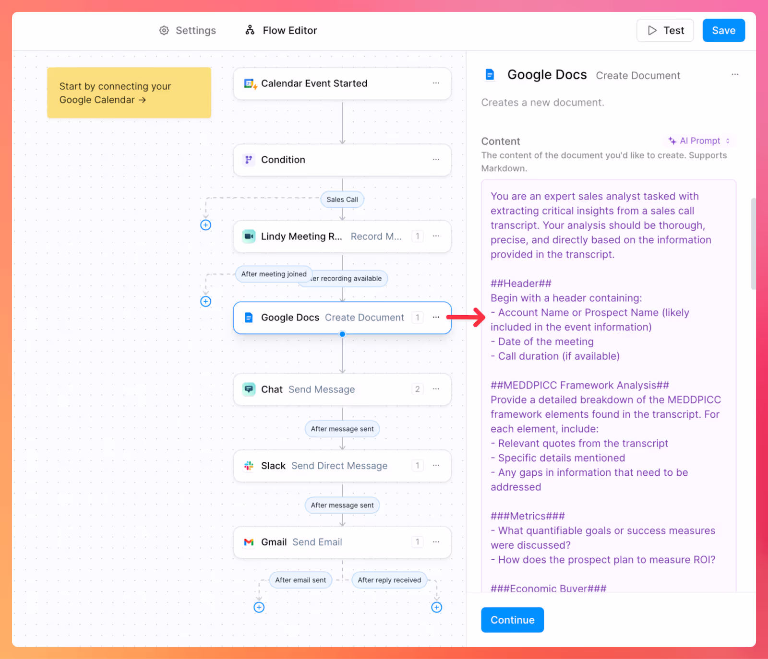Viewport: 768px width, 659px height.
Task: Open the Settings tab
Action: click(x=188, y=30)
